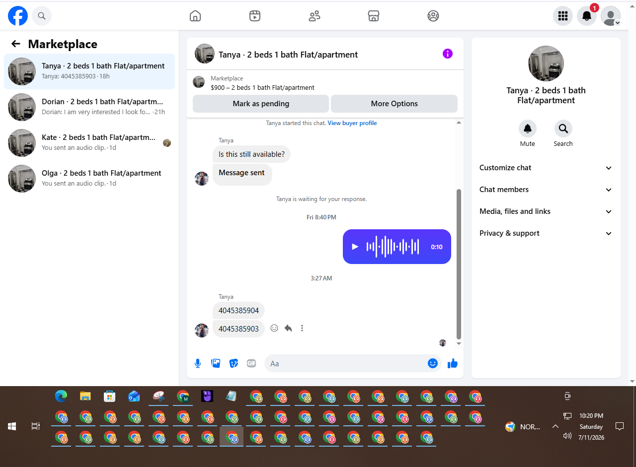The height and width of the screenshot is (467, 636).
Task: Click More Options button
Action: coord(395,104)
